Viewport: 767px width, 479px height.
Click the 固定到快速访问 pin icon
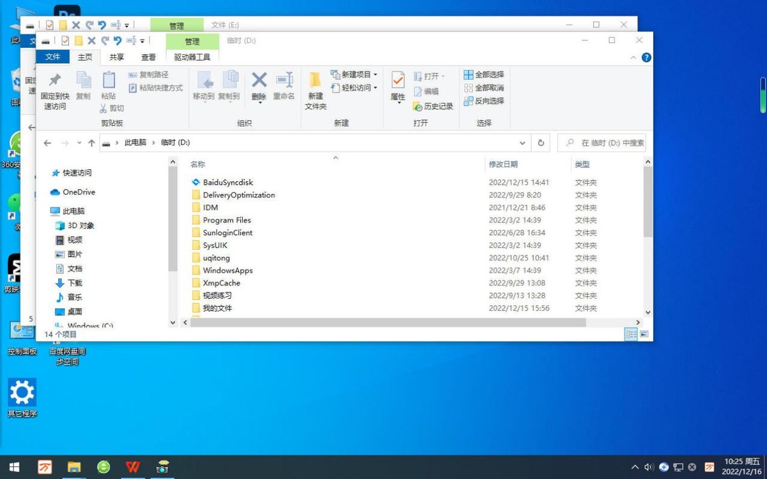[x=55, y=80]
